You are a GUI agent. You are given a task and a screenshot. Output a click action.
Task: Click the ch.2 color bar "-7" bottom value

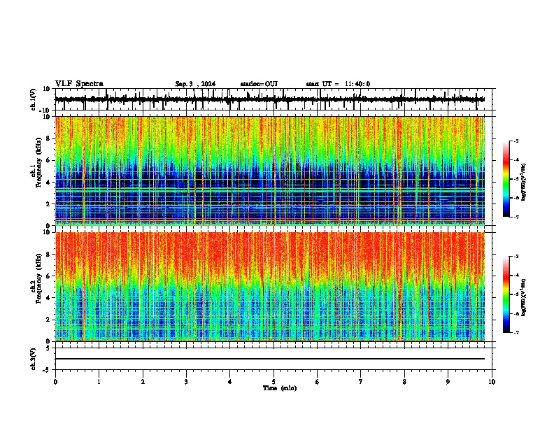(x=516, y=332)
